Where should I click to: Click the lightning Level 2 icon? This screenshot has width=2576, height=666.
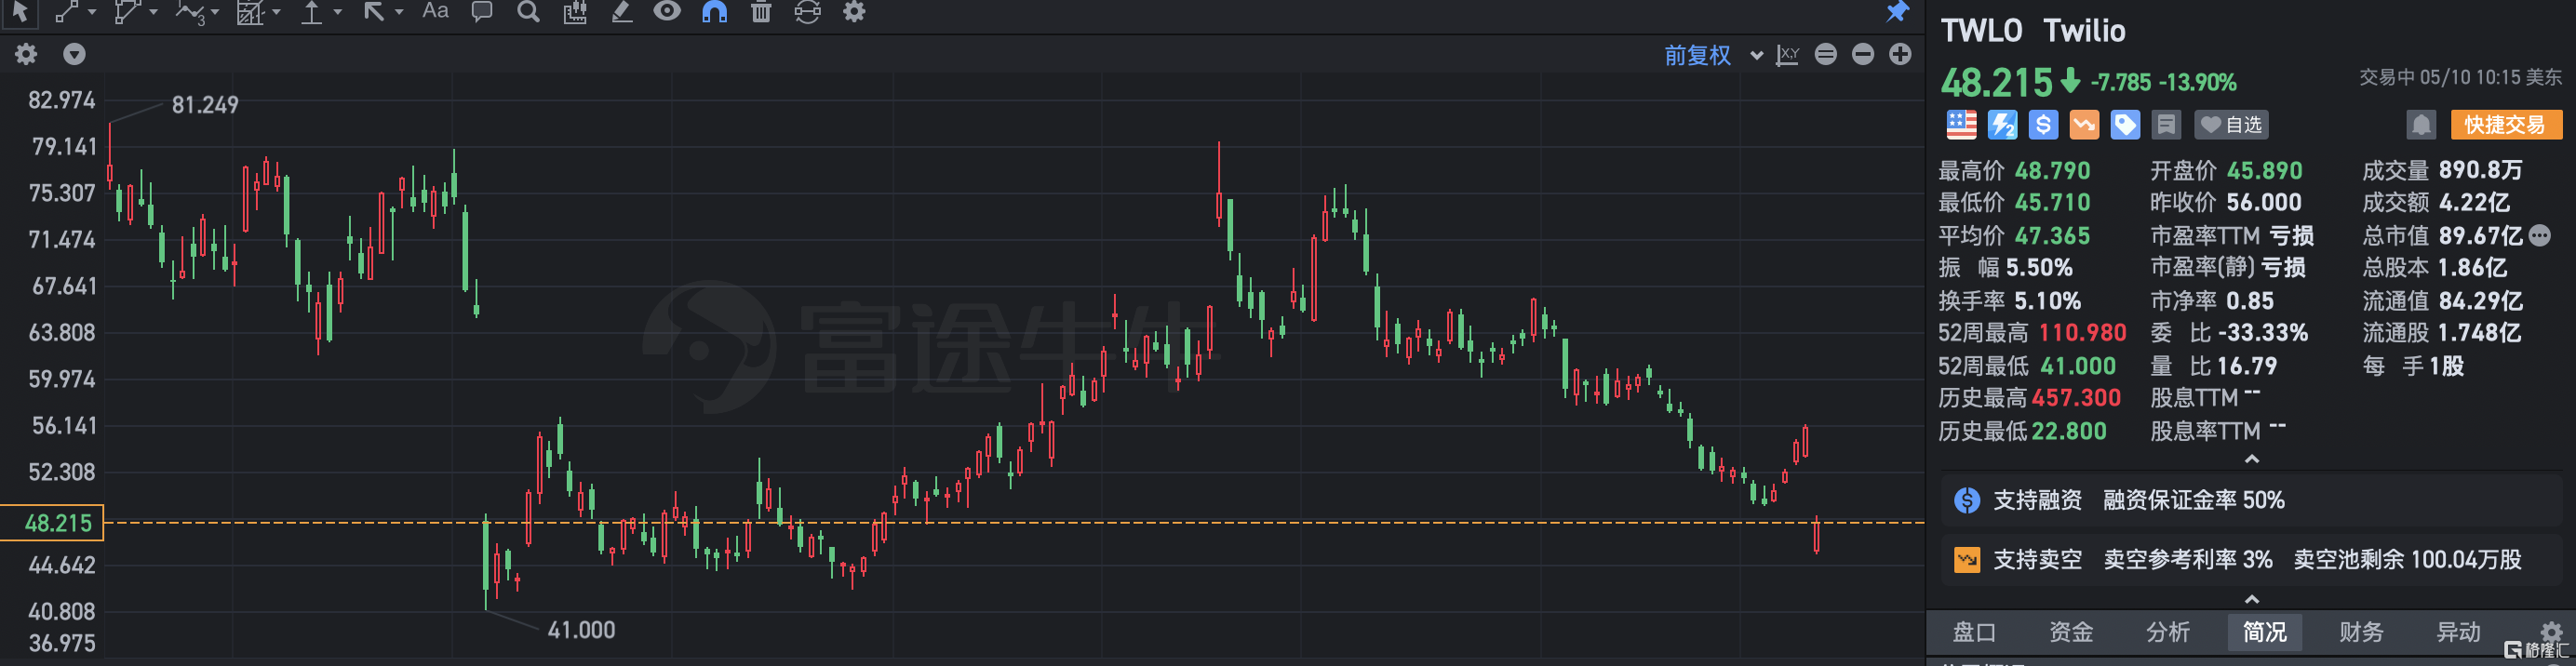[2002, 125]
